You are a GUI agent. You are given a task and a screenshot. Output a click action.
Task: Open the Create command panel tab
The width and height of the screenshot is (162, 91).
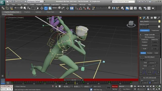[140, 18]
